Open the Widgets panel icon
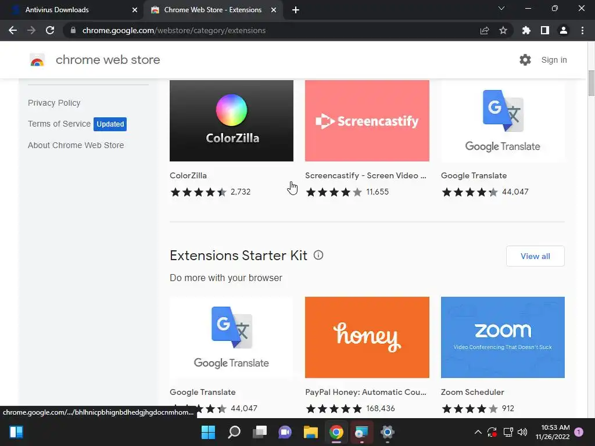The width and height of the screenshot is (595, 446). tap(16, 432)
